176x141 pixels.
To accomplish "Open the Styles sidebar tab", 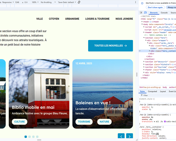I will 142,92.
